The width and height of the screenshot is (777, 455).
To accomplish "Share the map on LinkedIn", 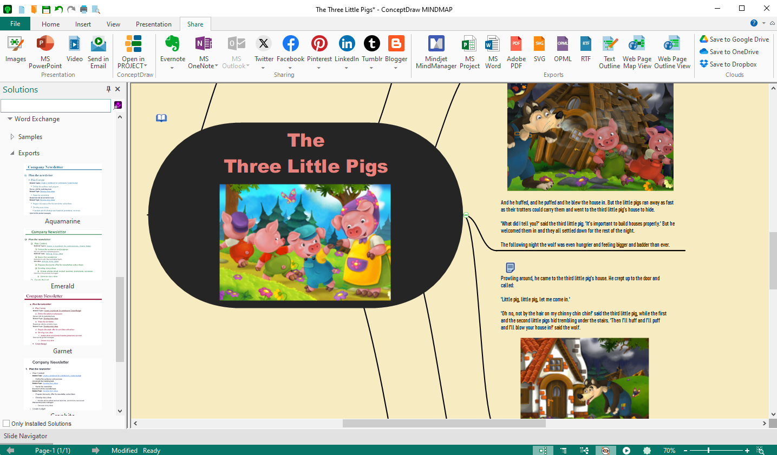I will (347, 49).
